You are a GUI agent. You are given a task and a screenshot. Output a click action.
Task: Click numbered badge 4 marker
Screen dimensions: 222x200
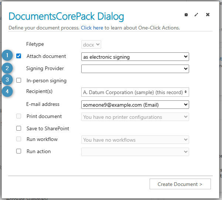[x=7, y=91]
